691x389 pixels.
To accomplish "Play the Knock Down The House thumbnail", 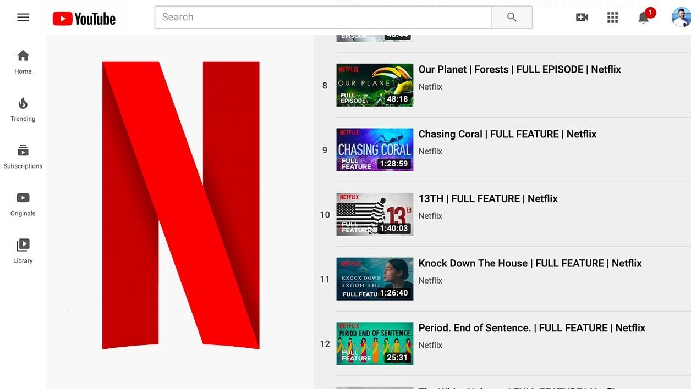I will 375,279.
